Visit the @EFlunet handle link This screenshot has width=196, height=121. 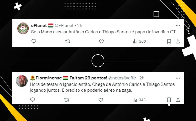(x=64, y=26)
